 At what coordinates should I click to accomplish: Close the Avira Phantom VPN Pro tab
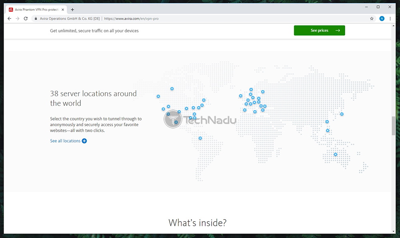[63, 10]
